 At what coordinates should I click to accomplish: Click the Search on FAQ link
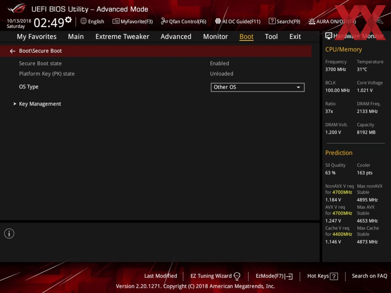[x=369, y=276]
